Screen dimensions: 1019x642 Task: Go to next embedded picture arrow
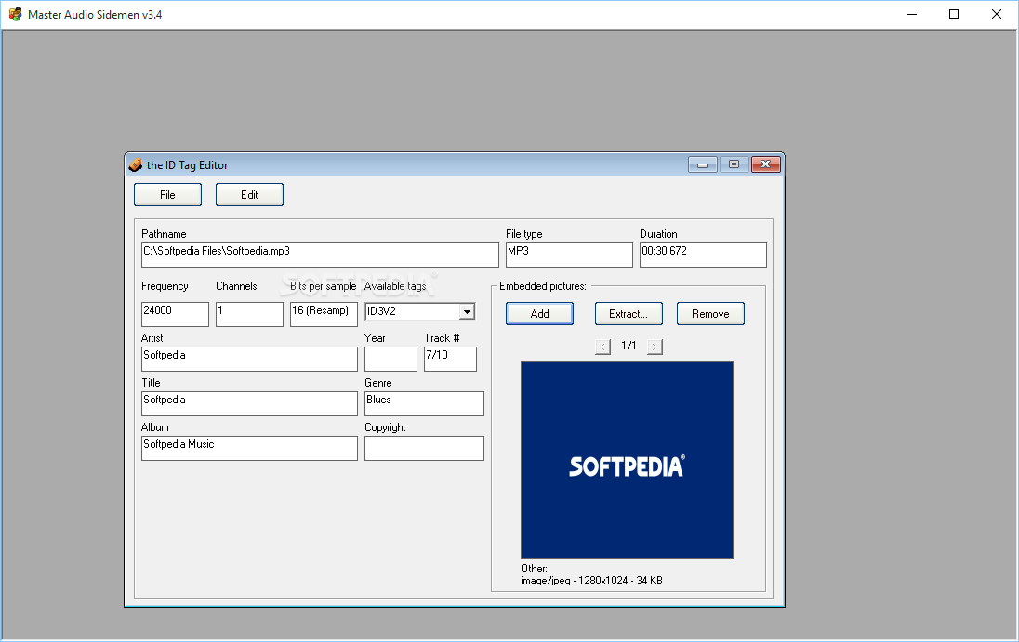click(x=655, y=347)
